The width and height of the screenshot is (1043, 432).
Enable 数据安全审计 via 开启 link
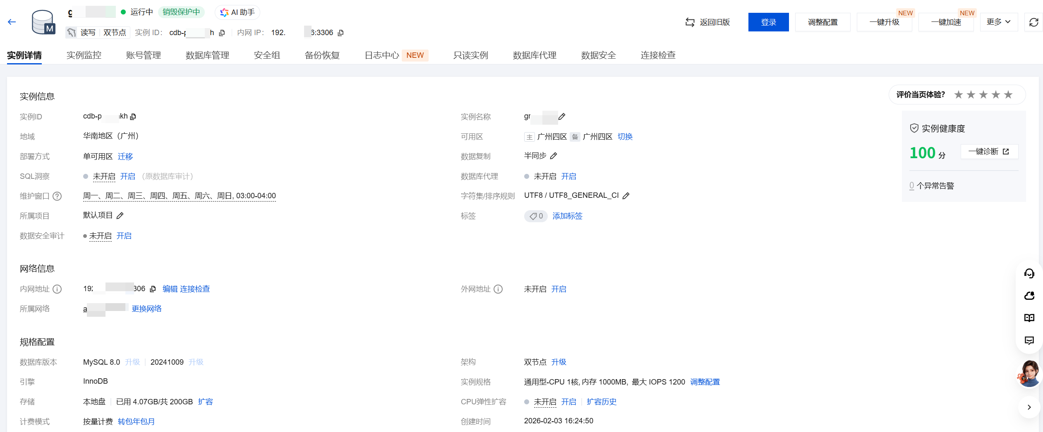(x=124, y=236)
